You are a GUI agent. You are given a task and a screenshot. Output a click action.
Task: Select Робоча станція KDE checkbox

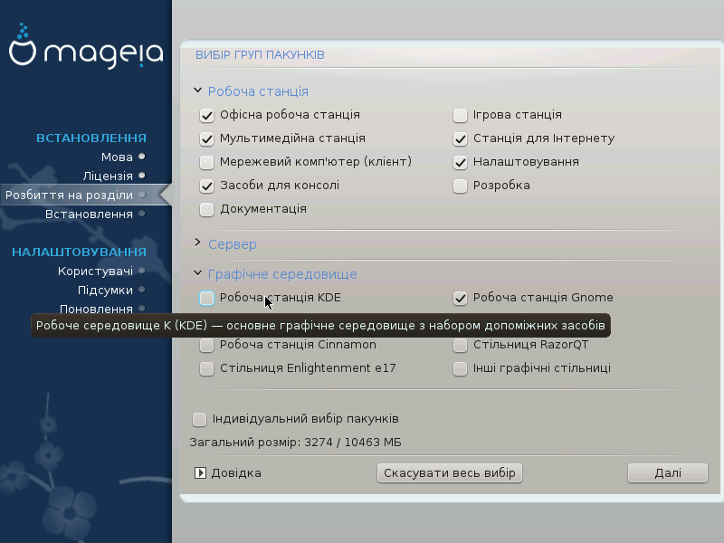point(207,298)
